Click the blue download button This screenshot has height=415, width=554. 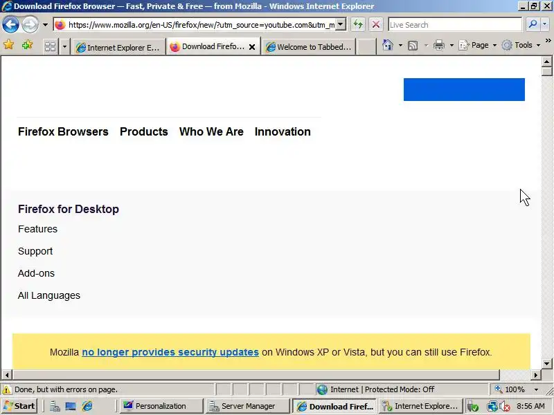[x=464, y=89]
